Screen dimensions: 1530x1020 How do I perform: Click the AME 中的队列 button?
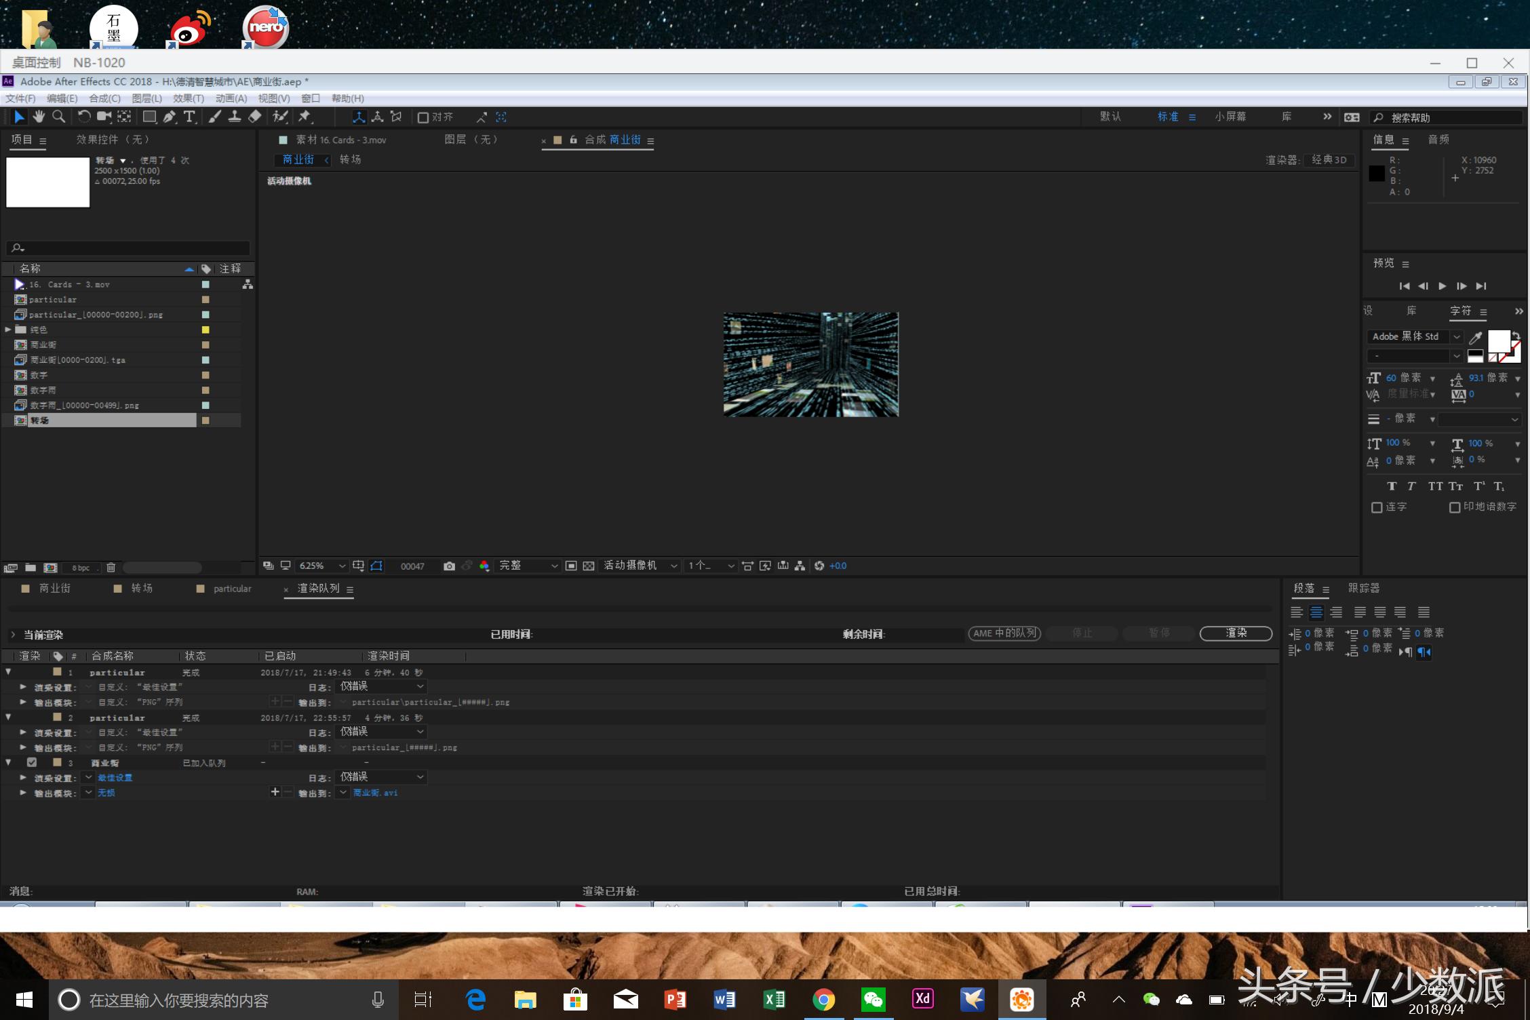pos(1004,633)
